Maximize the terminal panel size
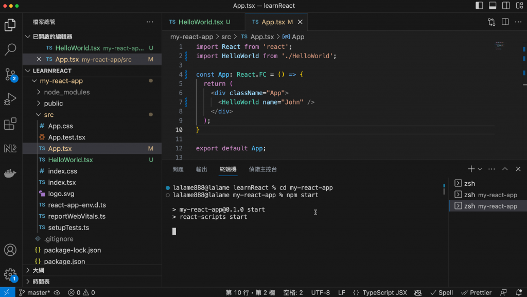This screenshot has width=527, height=297. [505, 169]
